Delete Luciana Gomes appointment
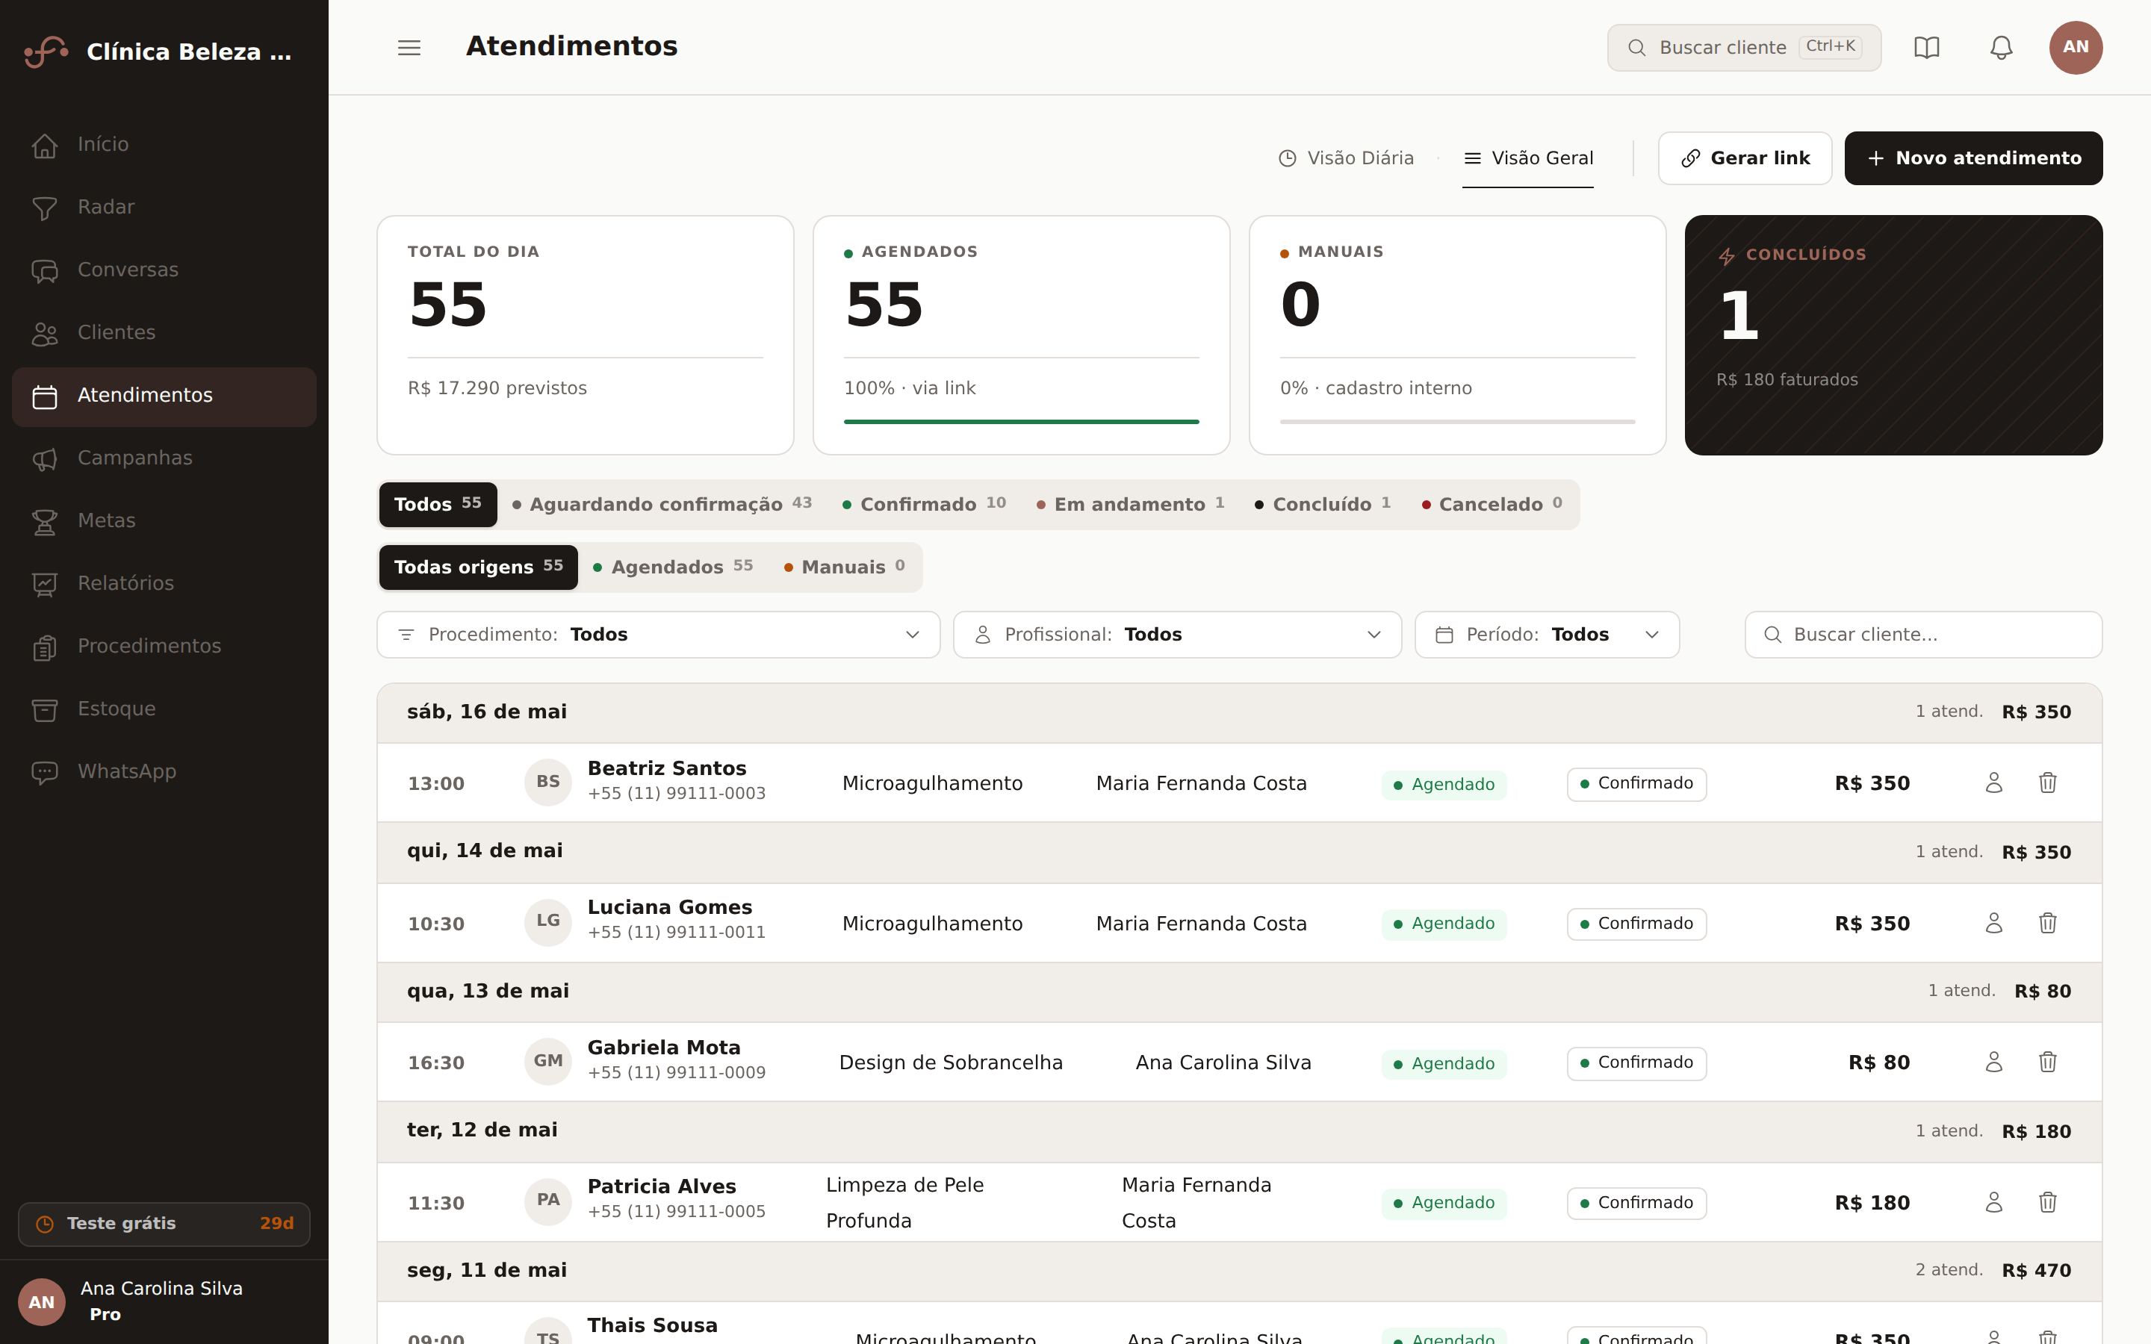This screenshot has height=1344, width=2151. coord(2048,923)
